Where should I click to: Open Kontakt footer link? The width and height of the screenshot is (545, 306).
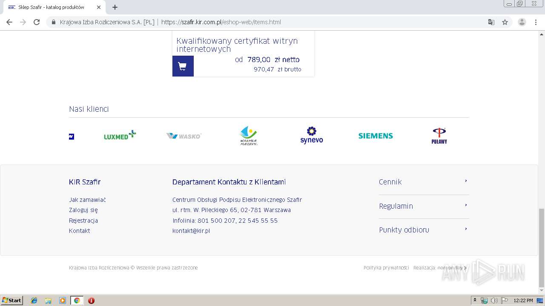80,231
